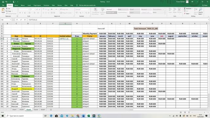
Task: Click the Windows search box
Action: [24, 116]
